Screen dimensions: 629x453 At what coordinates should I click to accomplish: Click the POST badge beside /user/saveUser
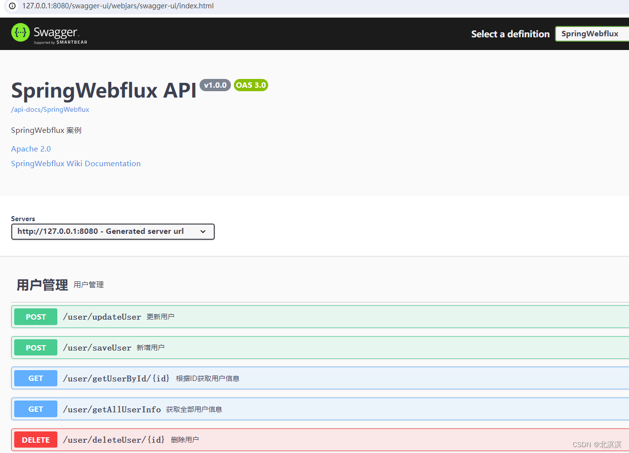pyautogui.click(x=35, y=347)
